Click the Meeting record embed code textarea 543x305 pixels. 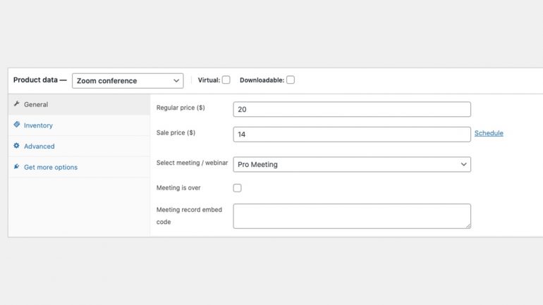pyautogui.click(x=352, y=216)
